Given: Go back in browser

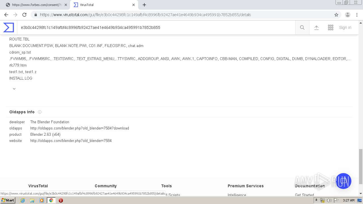Looking at the screenshot, I should point(6,15).
